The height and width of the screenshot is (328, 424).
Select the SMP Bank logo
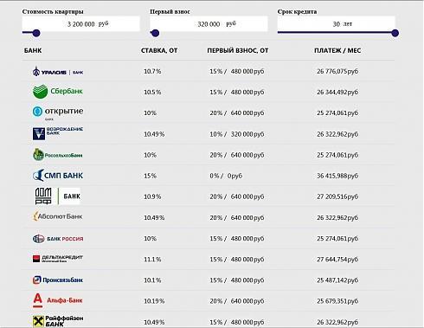tap(58, 176)
